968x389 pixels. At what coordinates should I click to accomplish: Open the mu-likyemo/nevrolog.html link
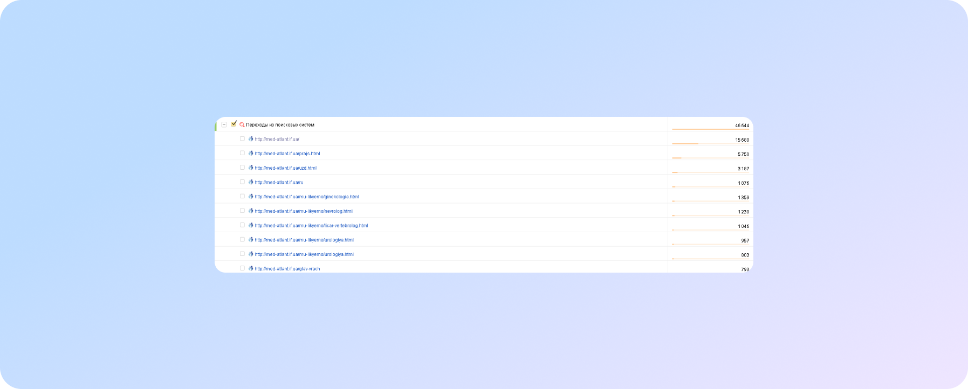tap(304, 211)
